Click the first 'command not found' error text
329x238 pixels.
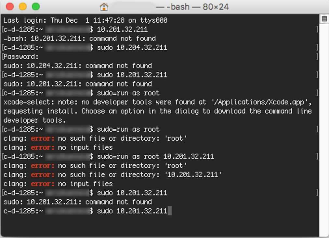(123, 38)
